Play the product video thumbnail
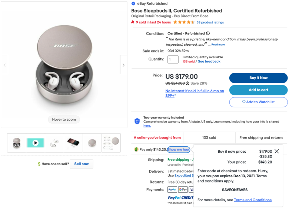 pos(36,143)
